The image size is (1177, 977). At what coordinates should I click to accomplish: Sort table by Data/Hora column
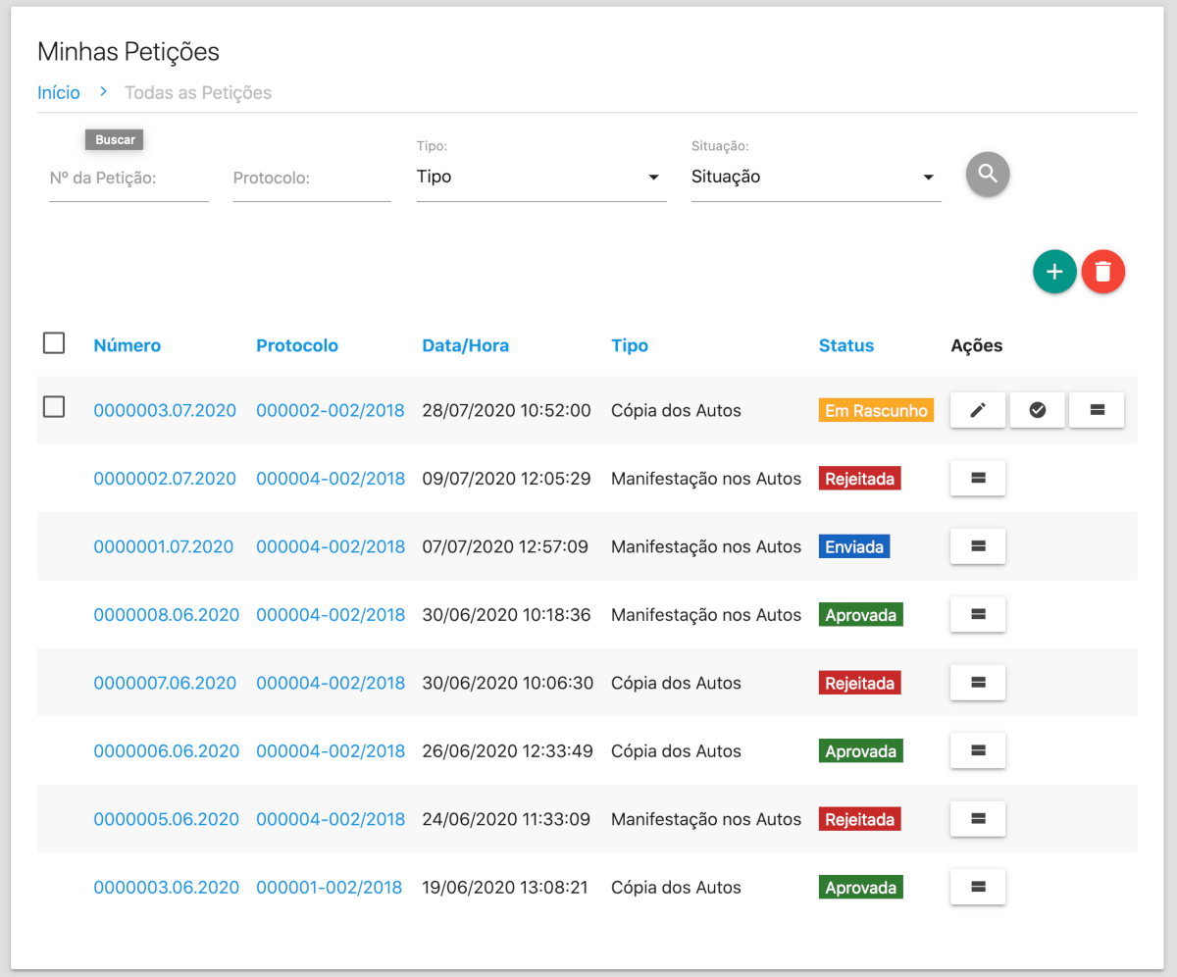[x=466, y=345]
